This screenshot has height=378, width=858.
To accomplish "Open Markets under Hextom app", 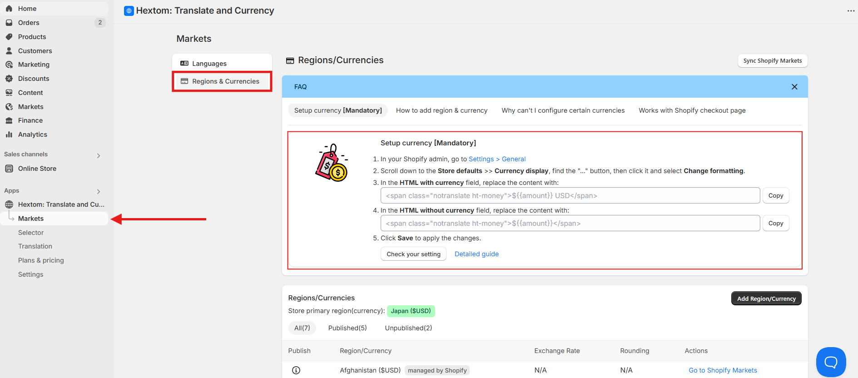I will (x=55, y=219).
